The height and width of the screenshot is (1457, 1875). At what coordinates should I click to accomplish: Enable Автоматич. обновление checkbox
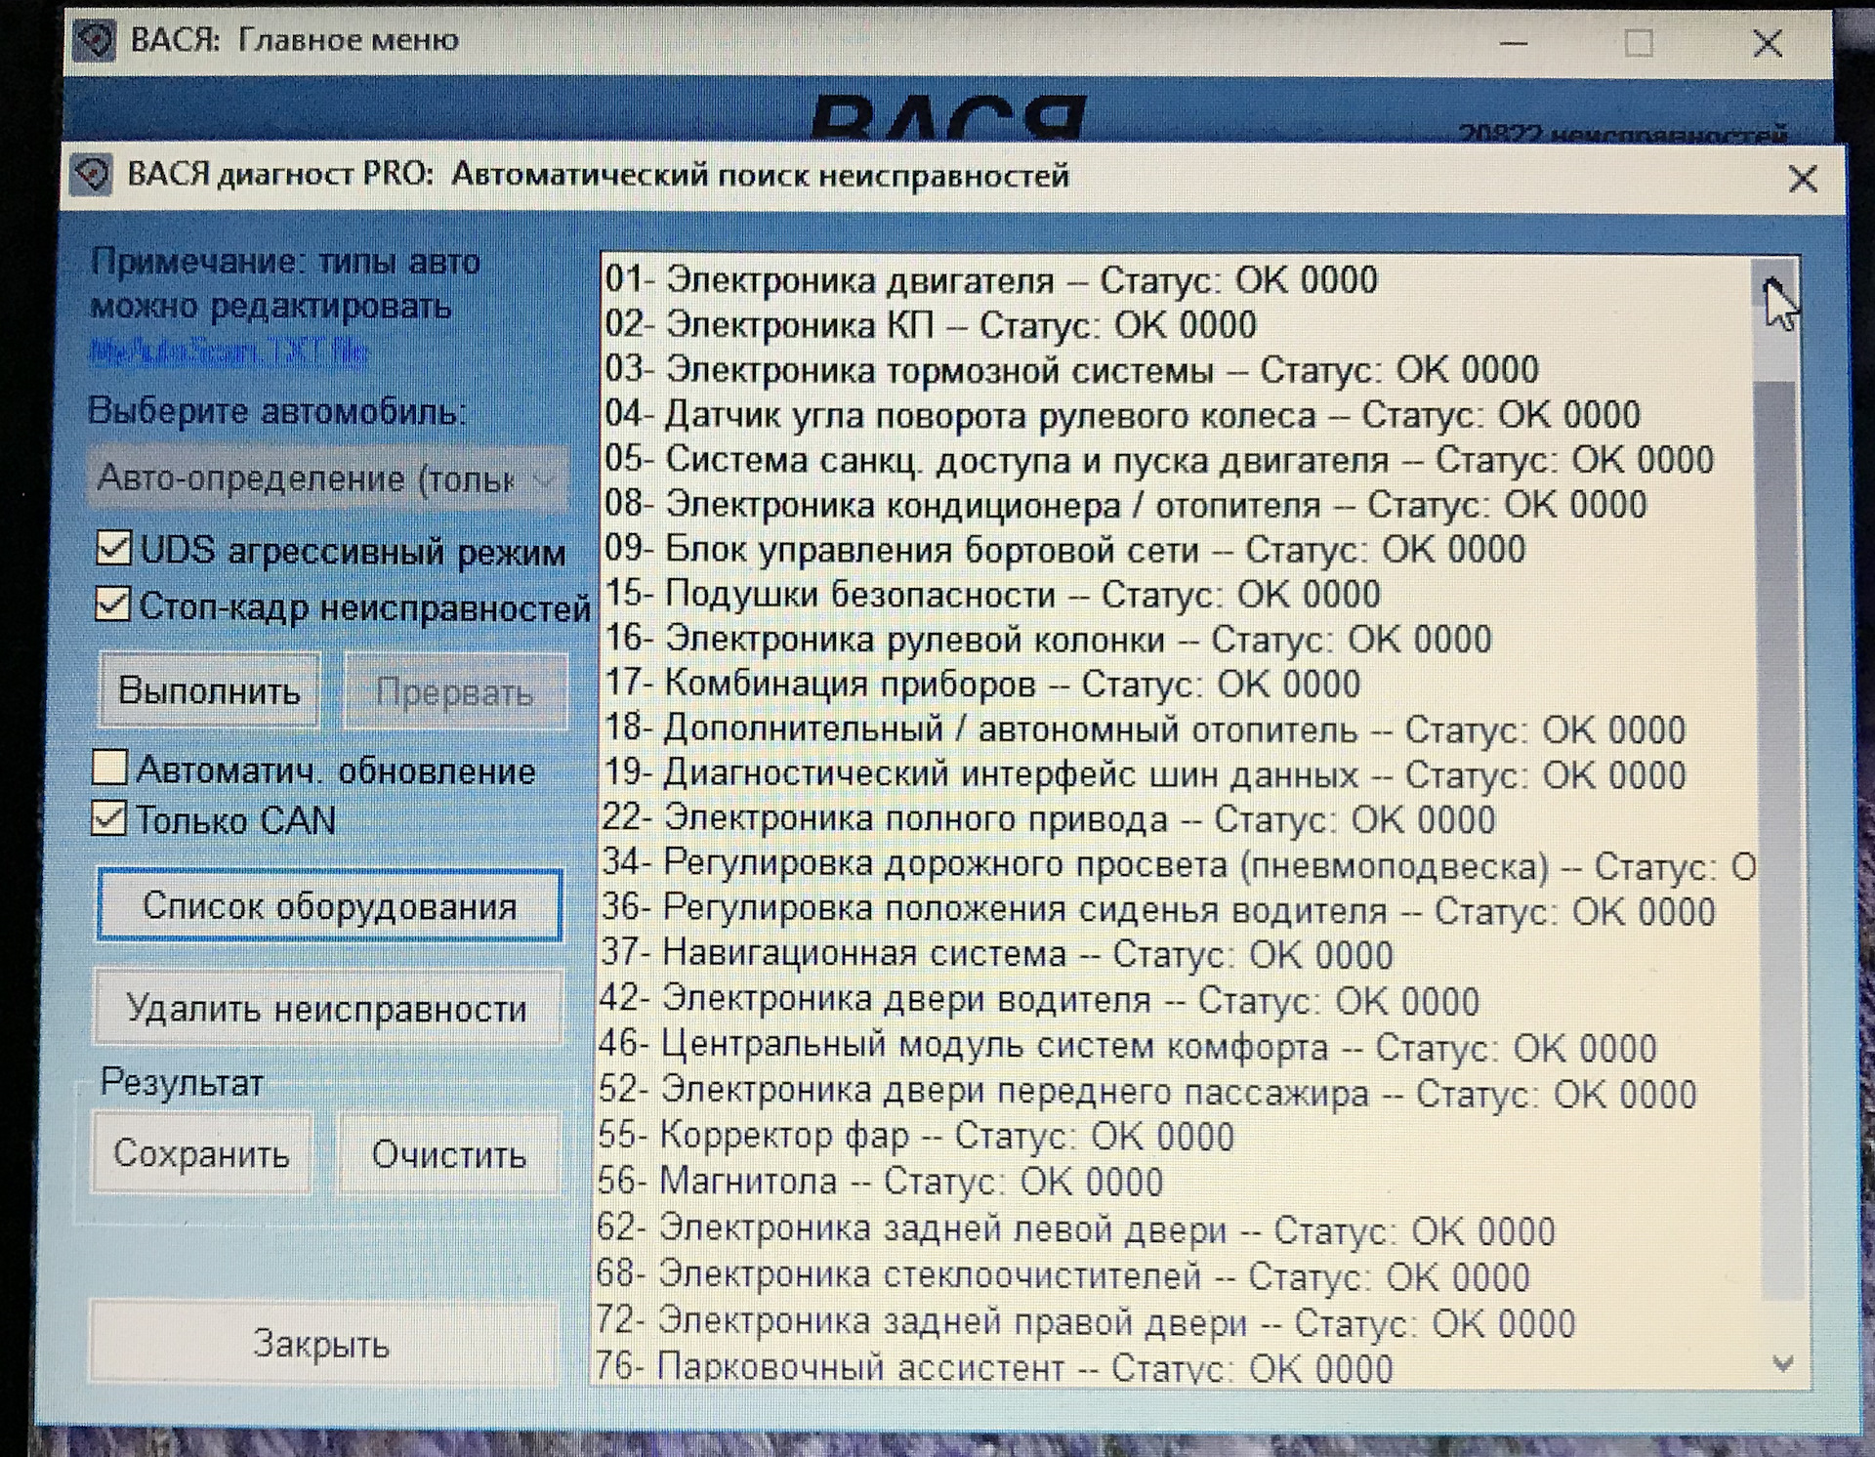tap(109, 768)
